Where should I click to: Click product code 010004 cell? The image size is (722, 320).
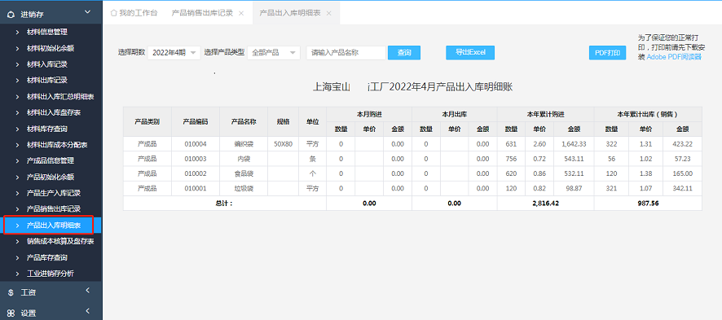coord(196,144)
